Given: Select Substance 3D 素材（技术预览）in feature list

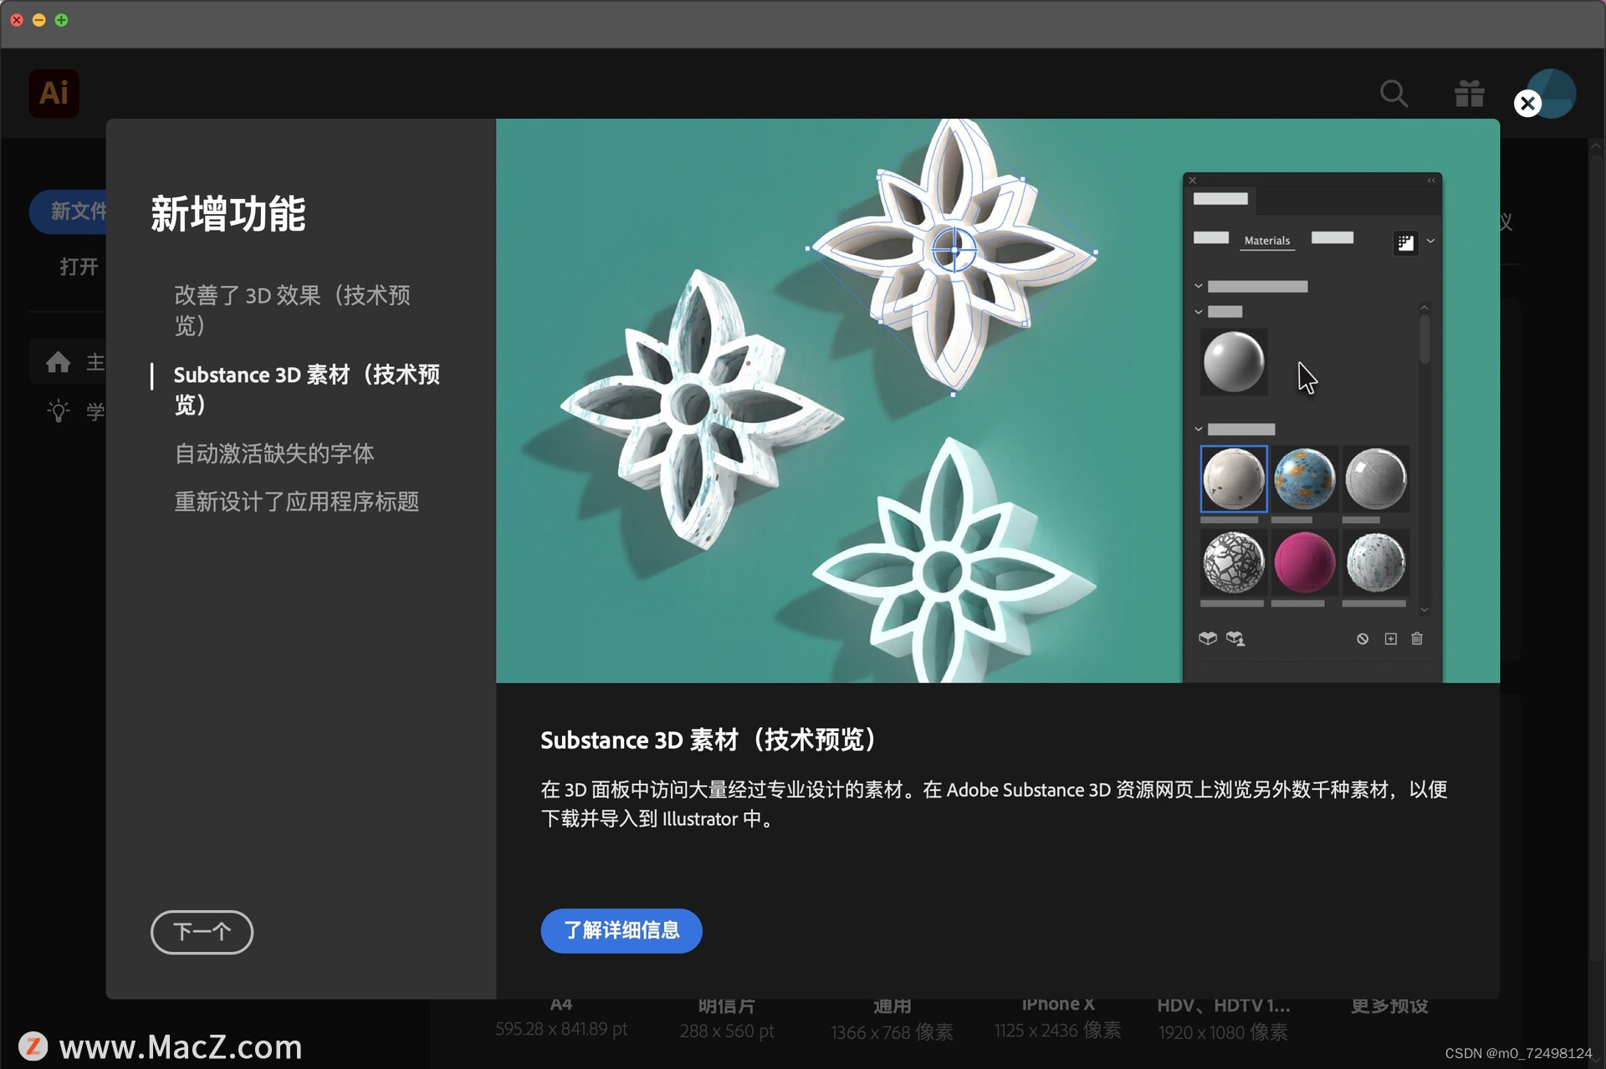Looking at the screenshot, I should pyautogui.click(x=306, y=389).
